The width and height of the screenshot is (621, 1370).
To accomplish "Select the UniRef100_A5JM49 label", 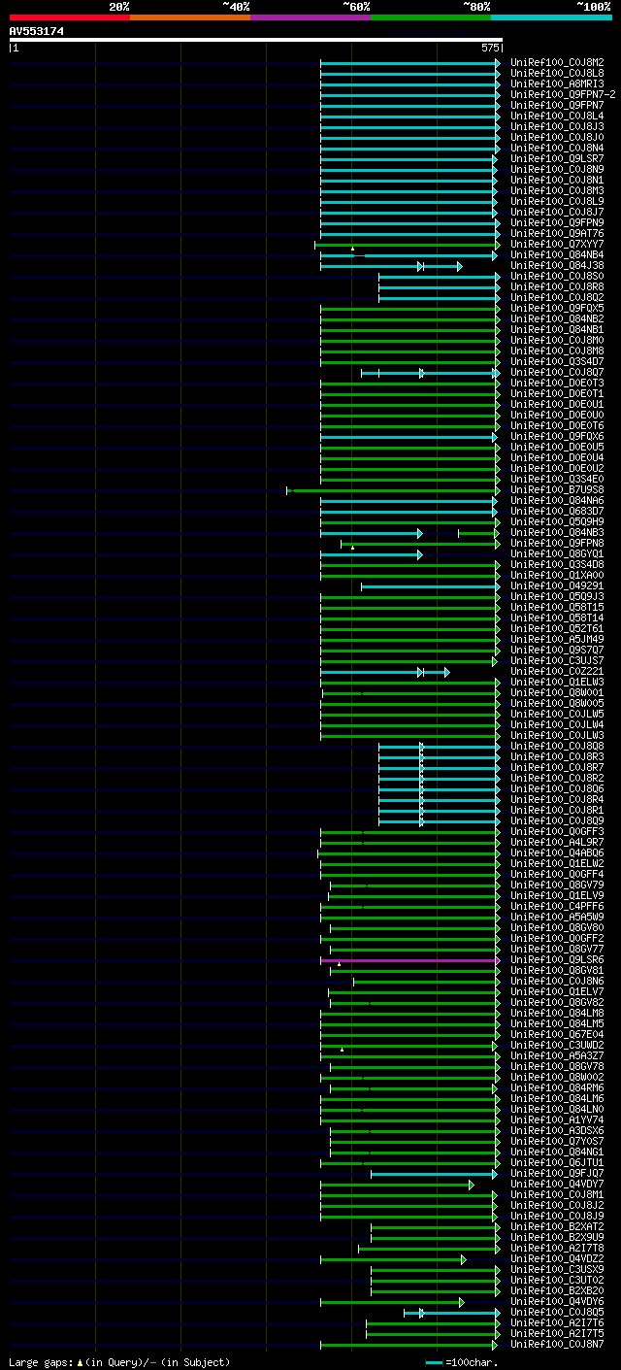I will pyautogui.click(x=557, y=640).
